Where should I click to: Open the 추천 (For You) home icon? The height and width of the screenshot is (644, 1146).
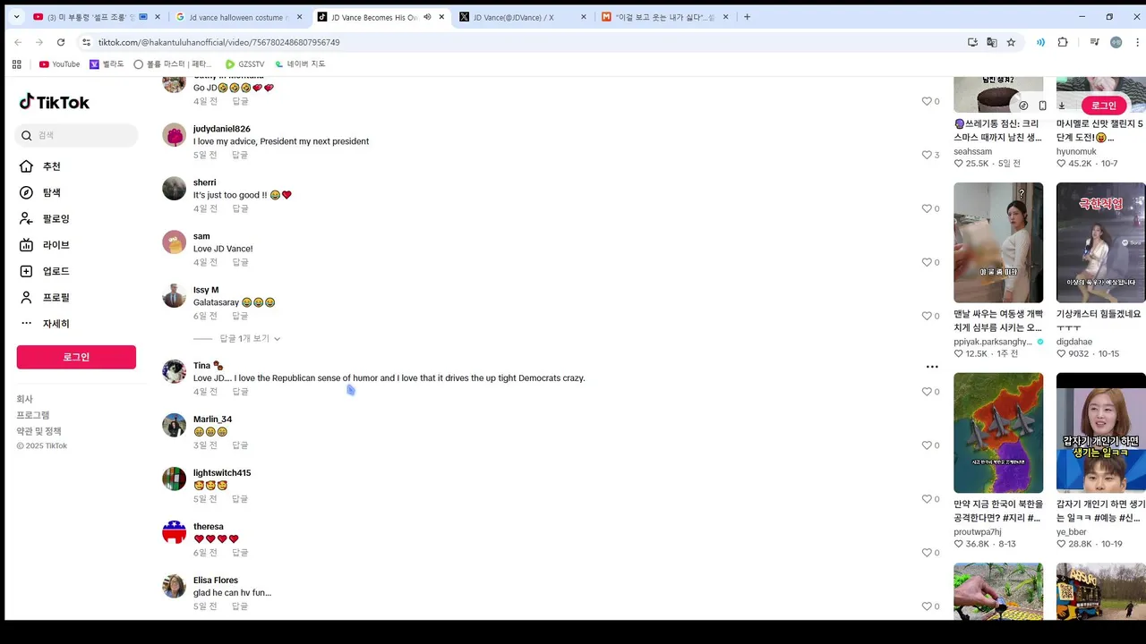pyautogui.click(x=26, y=166)
